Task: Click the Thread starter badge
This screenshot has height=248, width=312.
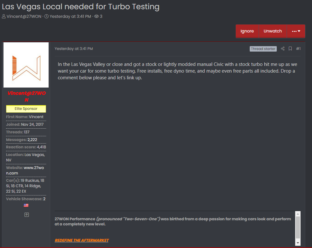Action: click(263, 49)
